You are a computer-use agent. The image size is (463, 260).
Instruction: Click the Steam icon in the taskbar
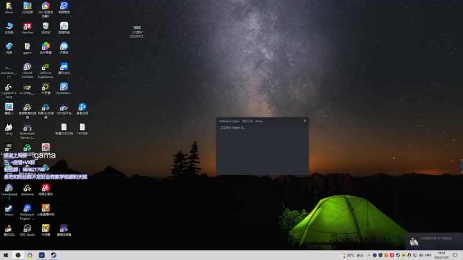coord(53,255)
